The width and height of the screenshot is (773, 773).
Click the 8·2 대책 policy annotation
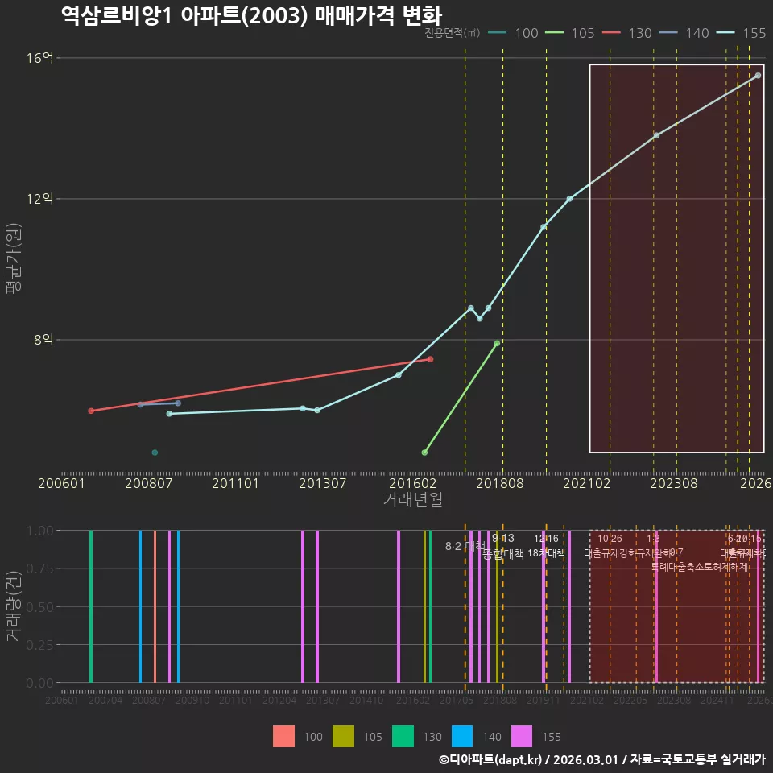465,546
